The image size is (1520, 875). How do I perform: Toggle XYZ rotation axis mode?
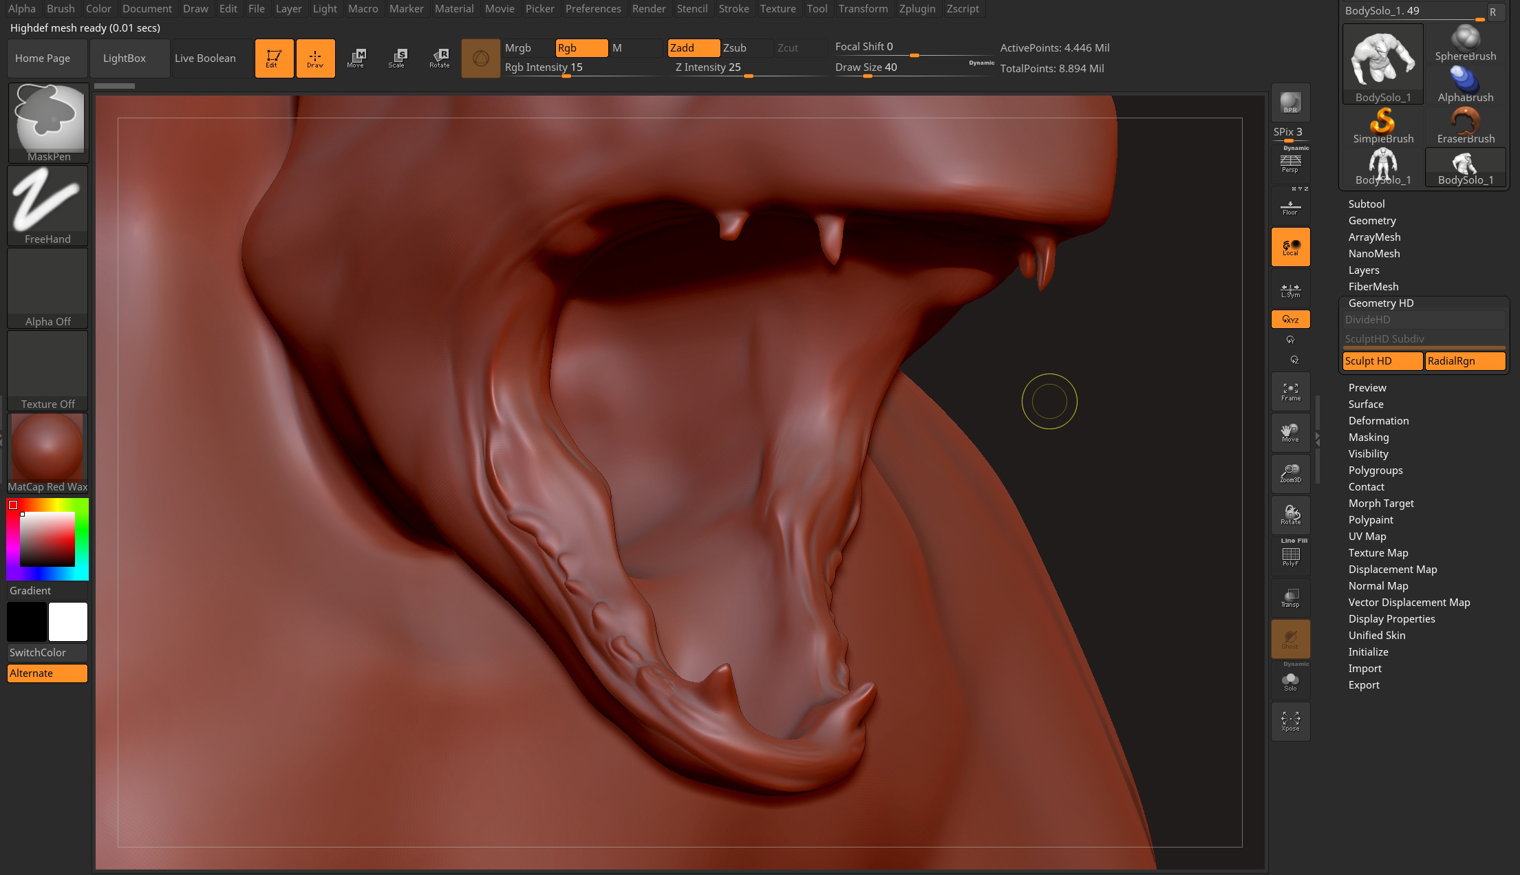click(x=1290, y=319)
